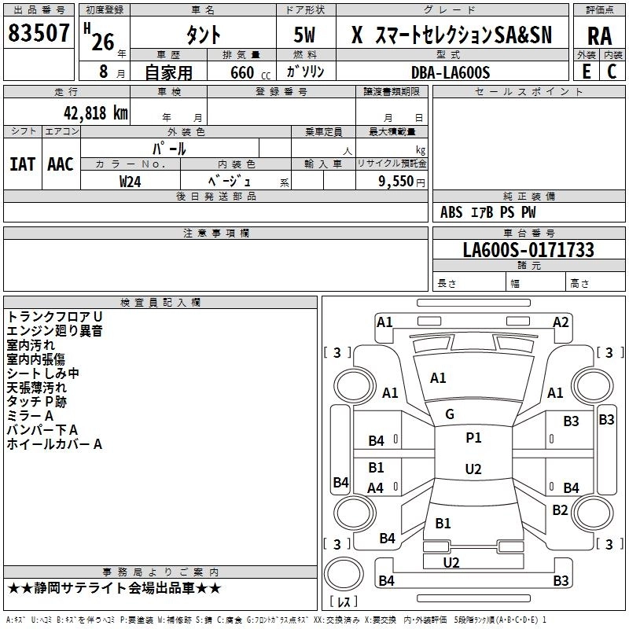
Task: Click the A2 mark on the car diagram
Action: pyautogui.click(x=561, y=322)
